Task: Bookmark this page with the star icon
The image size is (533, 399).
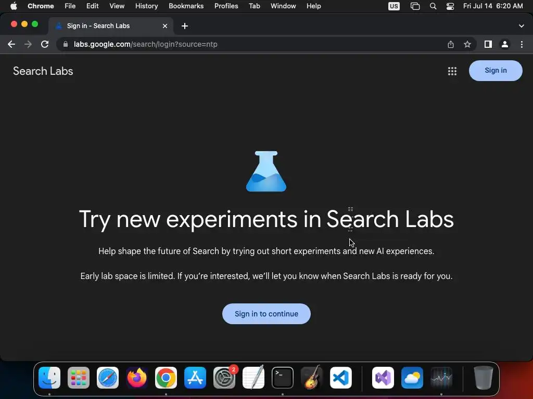Action: click(x=467, y=44)
